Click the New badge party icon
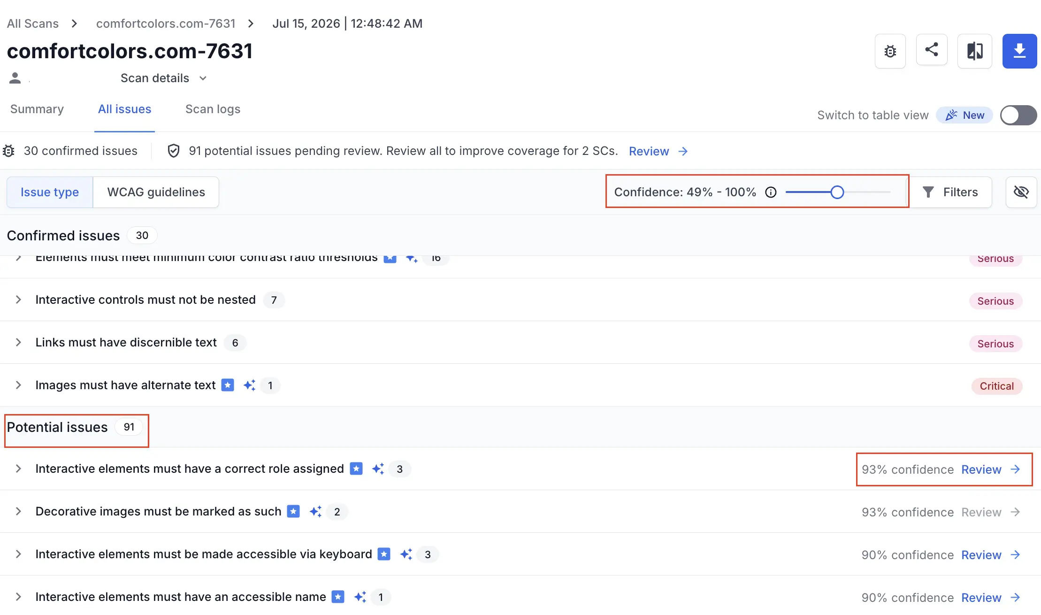This screenshot has height=615, width=1041. point(951,115)
